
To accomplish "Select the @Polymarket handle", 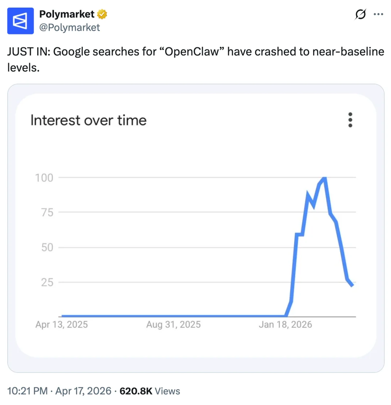I will (70, 27).
